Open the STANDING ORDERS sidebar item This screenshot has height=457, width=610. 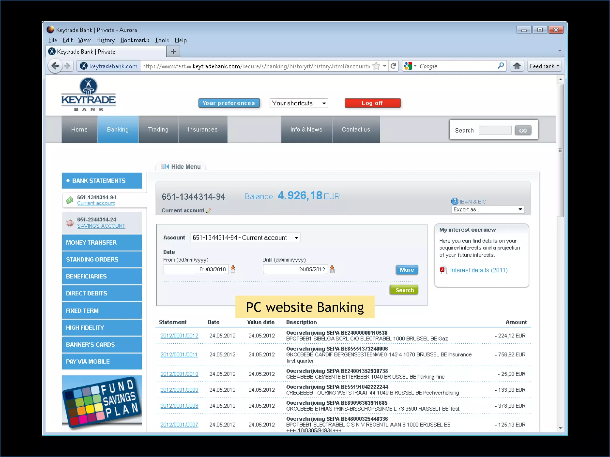coord(102,259)
